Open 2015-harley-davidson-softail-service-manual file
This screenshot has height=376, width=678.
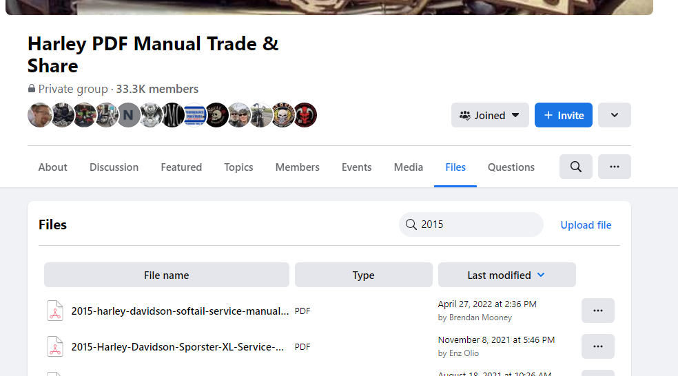pos(180,311)
